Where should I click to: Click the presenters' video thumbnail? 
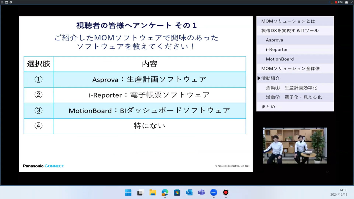click(295, 145)
